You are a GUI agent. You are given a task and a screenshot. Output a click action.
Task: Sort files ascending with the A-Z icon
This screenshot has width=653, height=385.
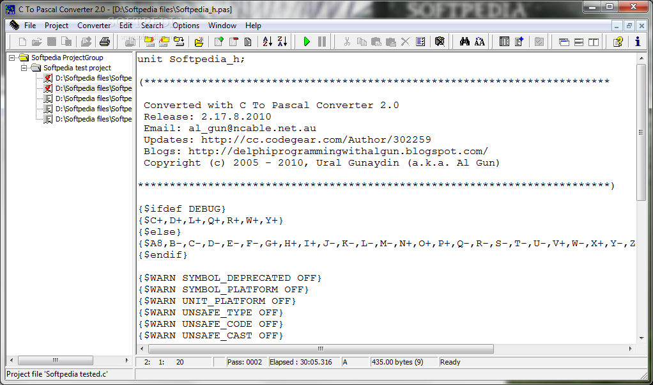pyautogui.click(x=268, y=41)
